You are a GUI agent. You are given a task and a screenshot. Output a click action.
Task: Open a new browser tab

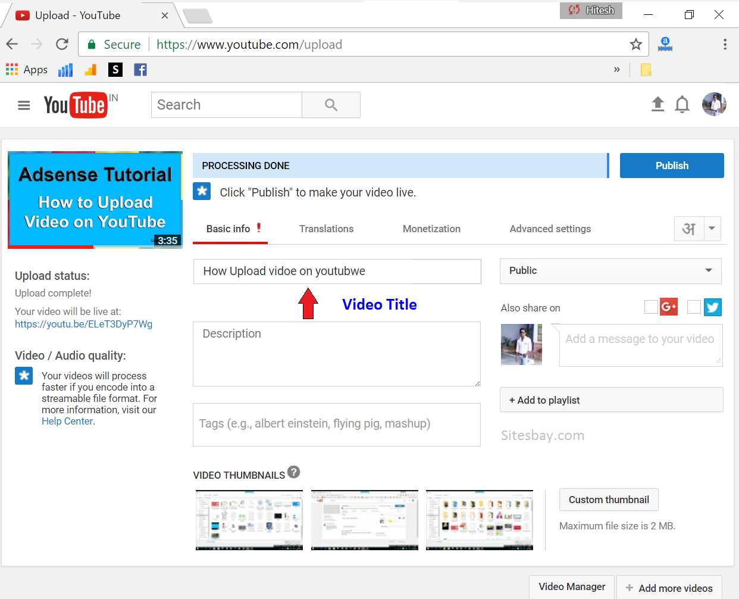click(198, 16)
